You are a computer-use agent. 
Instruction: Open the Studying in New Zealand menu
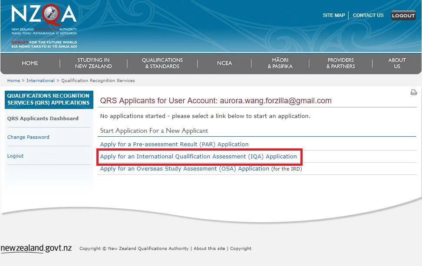pos(93,63)
